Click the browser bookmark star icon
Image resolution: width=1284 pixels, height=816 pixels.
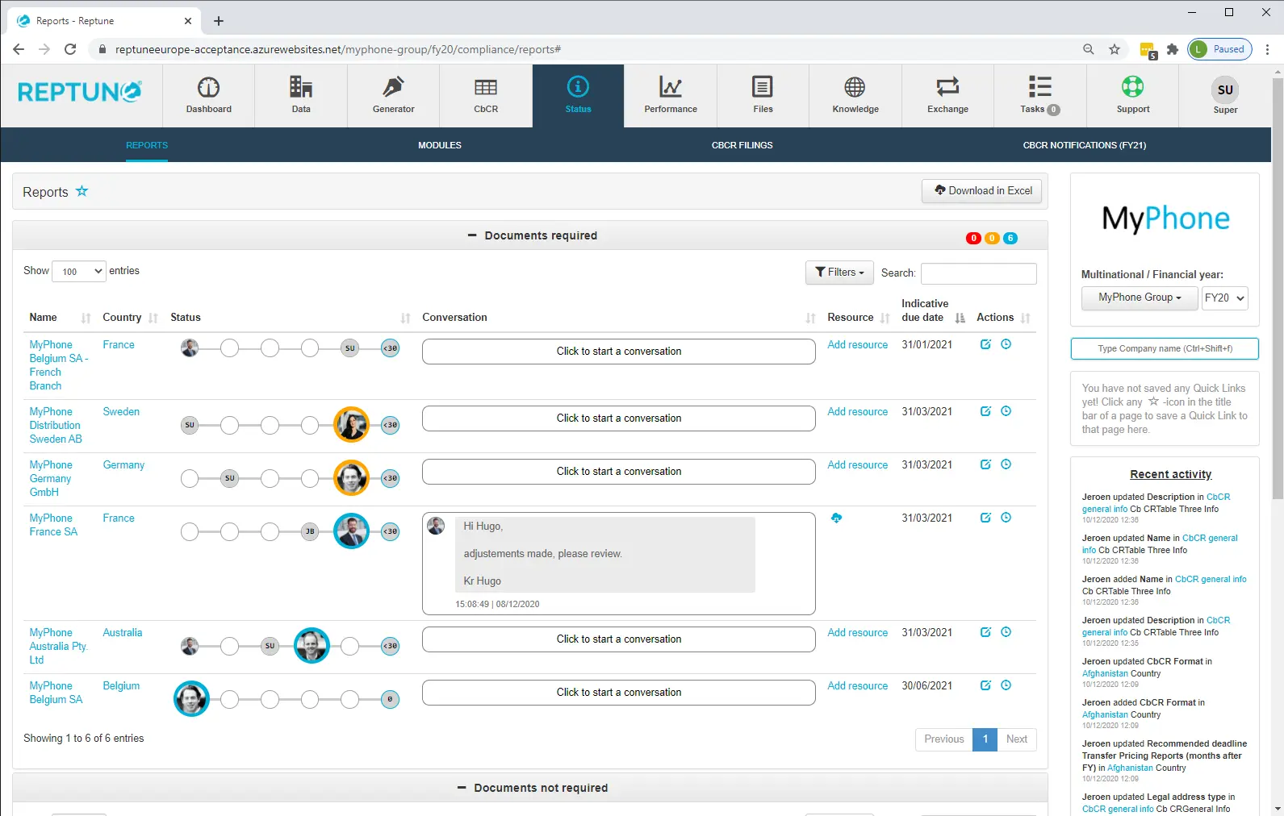point(1115,49)
